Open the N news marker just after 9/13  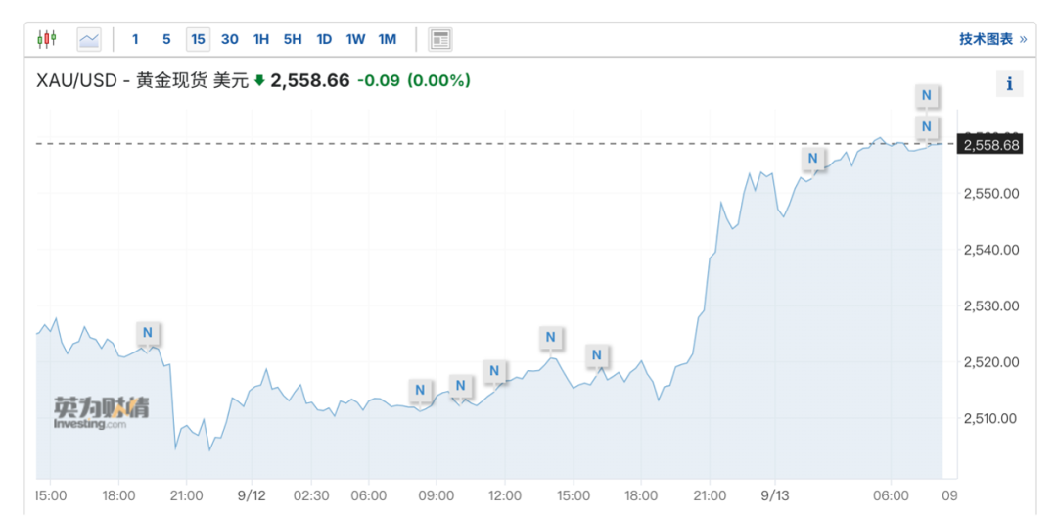[x=813, y=159]
